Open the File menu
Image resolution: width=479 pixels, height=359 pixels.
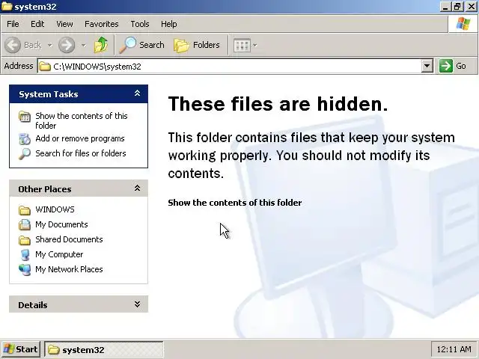point(13,24)
